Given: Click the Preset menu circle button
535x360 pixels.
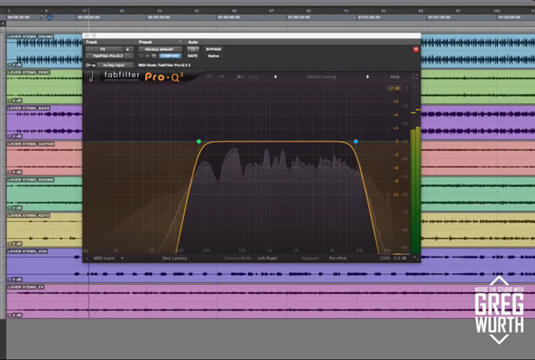Looking at the screenshot, I should click(x=181, y=42).
